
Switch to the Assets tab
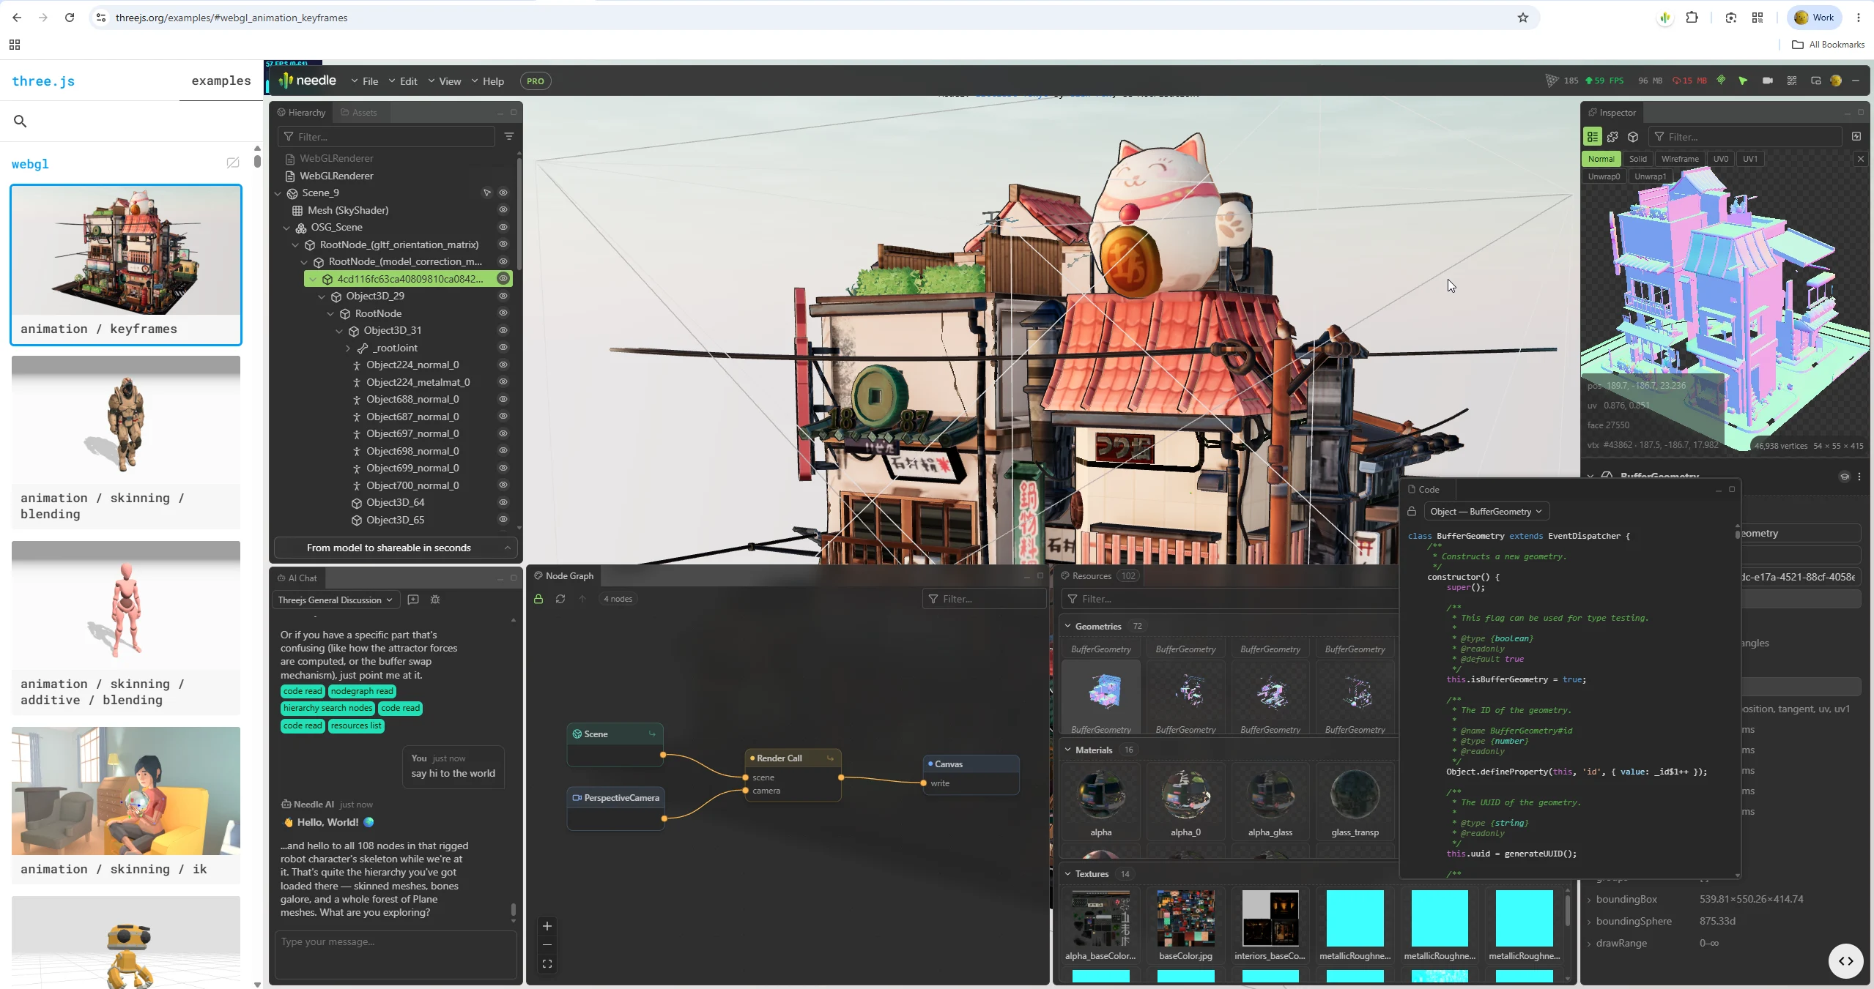(x=359, y=113)
